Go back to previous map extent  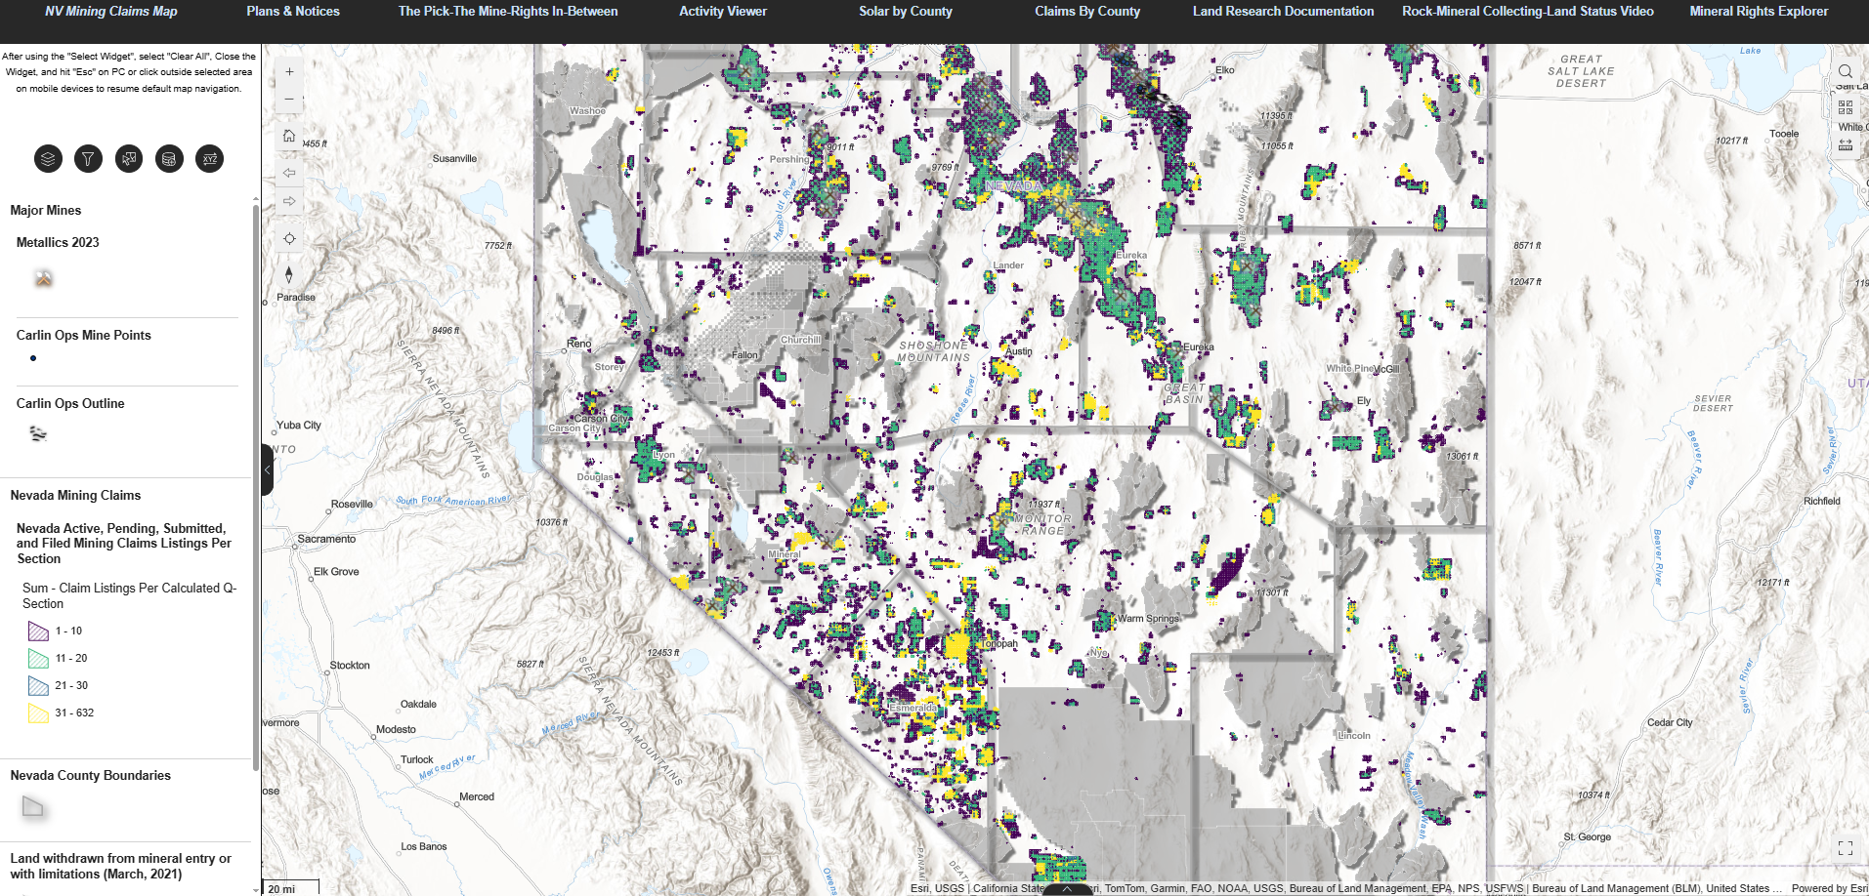pos(289,173)
